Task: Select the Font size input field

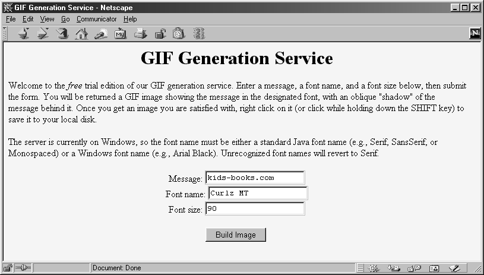Action: (x=255, y=208)
